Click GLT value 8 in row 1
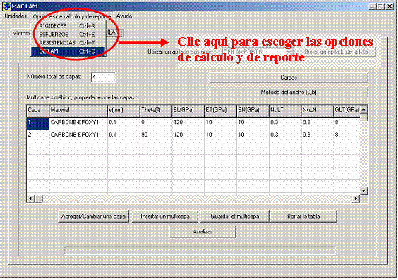 point(346,123)
